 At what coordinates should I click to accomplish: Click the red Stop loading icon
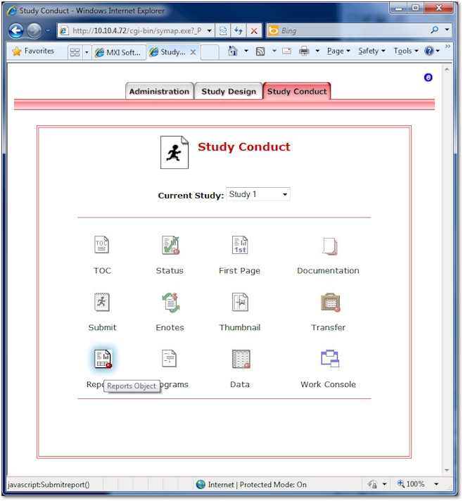click(x=254, y=31)
